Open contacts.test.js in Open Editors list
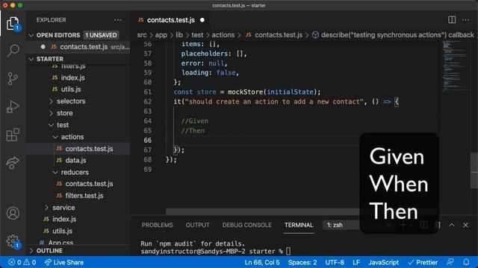Image resolution: width=478 pixels, height=268 pixels. (x=84, y=47)
